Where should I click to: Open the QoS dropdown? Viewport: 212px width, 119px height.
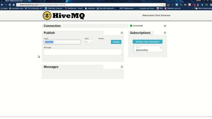89,42
